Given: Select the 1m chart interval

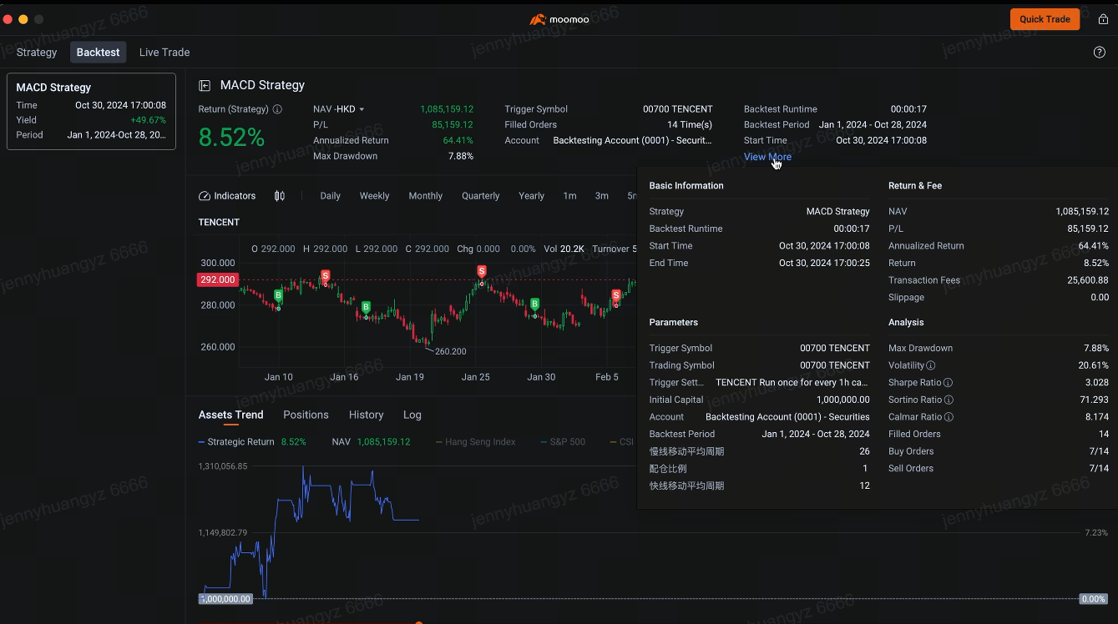Looking at the screenshot, I should coord(569,196).
